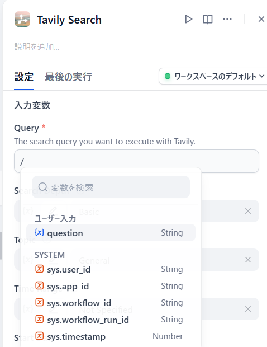The width and height of the screenshot is (267, 347).
Task: Click the orange icon next to sys.user_id
Action: (x=39, y=269)
